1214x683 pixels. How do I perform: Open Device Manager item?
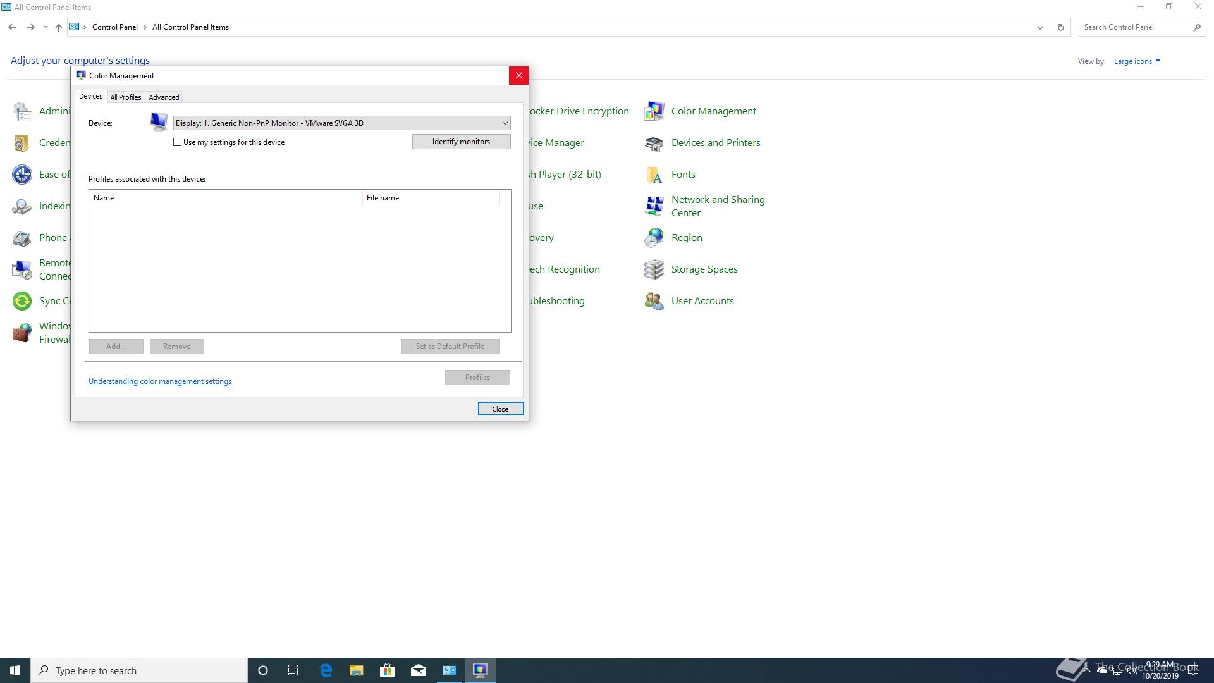[x=556, y=143]
